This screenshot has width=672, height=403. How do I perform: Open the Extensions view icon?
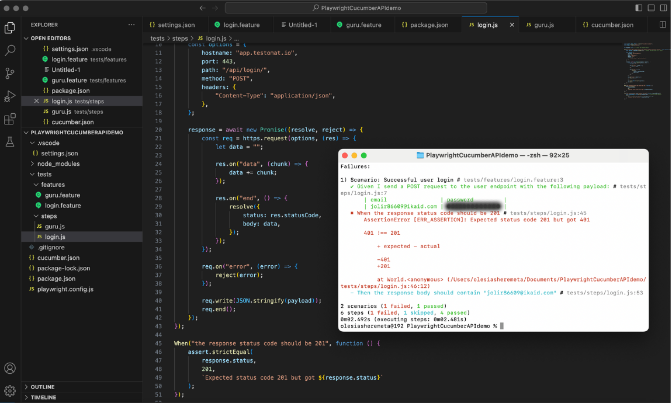click(x=10, y=119)
